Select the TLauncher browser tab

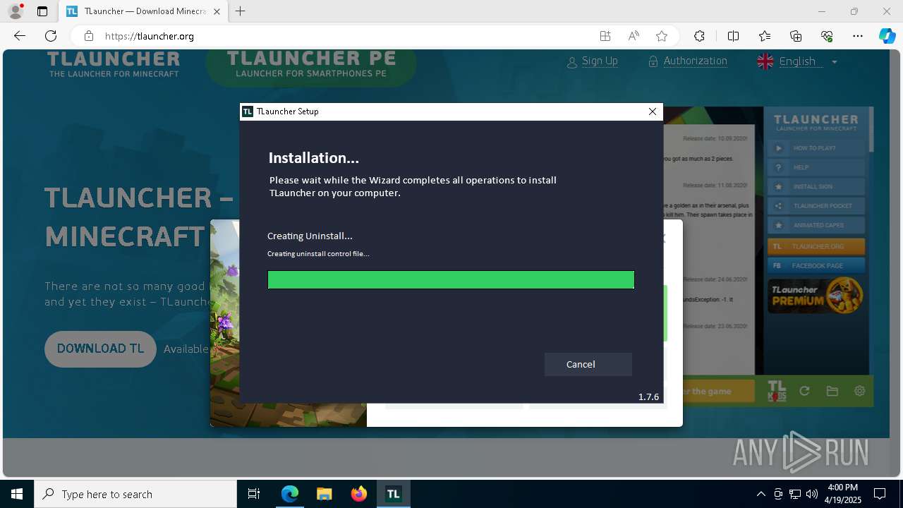coord(143,11)
